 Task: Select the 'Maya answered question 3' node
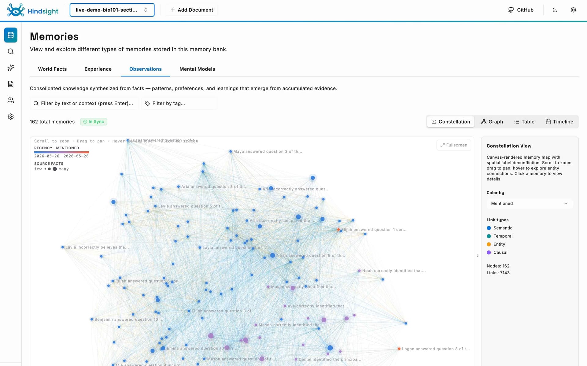[x=231, y=152]
